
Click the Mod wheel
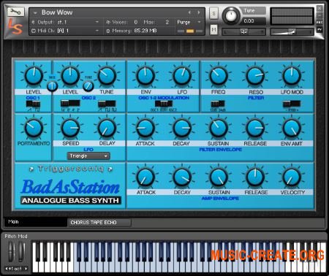coord(21,252)
